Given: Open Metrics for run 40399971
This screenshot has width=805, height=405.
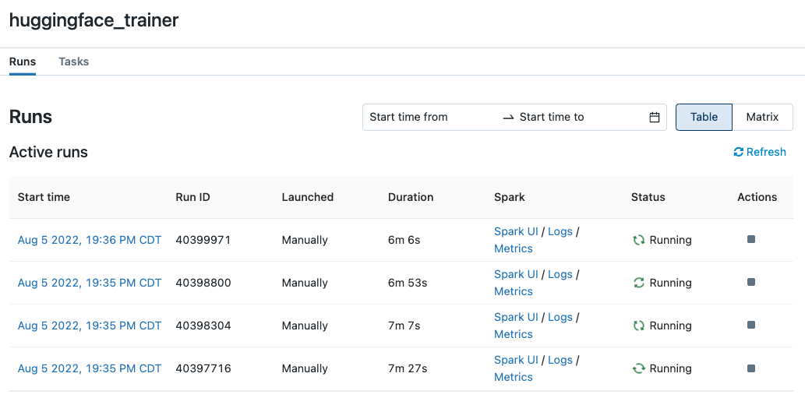Looking at the screenshot, I should [x=514, y=248].
